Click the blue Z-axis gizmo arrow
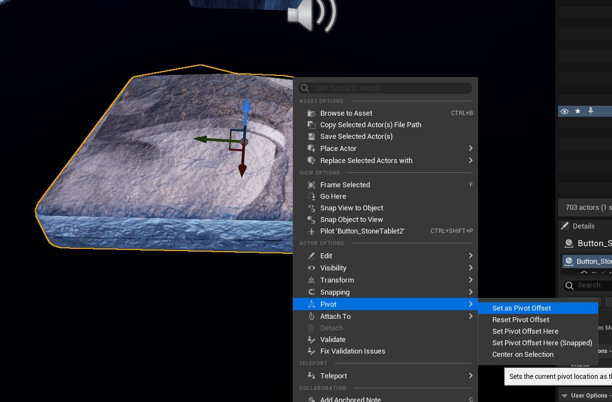The image size is (612, 402). [x=246, y=111]
